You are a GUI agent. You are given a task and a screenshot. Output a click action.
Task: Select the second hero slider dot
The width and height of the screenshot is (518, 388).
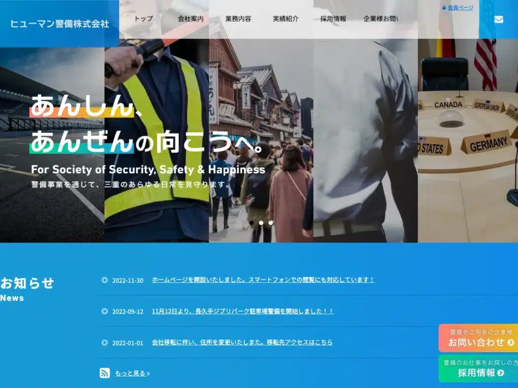pyautogui.click(x=261, y=223)
